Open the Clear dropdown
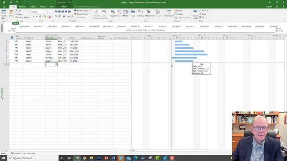The width and height of the screenshot is (287, 161). pyautogui.click(x=203, y=14)
